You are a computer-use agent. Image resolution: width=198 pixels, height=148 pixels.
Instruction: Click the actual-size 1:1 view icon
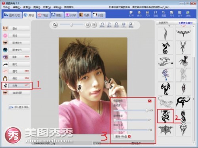point(94,25)
